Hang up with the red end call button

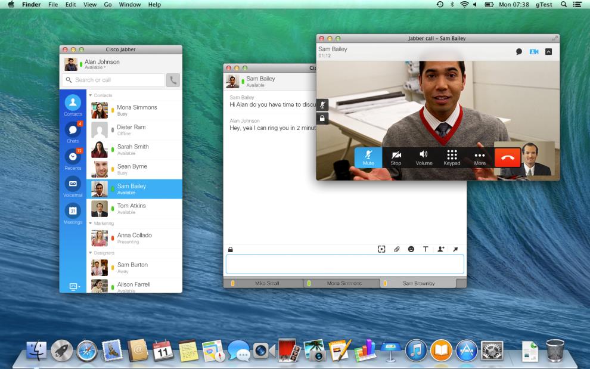[x=508, y=157]
